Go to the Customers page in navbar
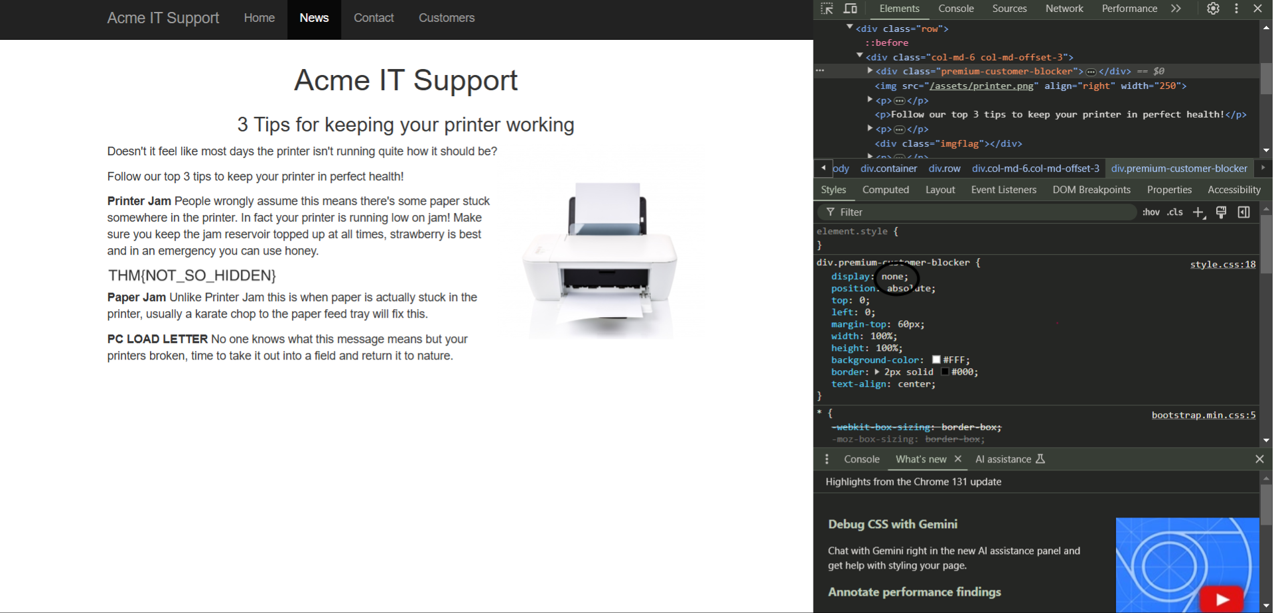Viewport: 1274px width, 613px height. tap(446, 18)
